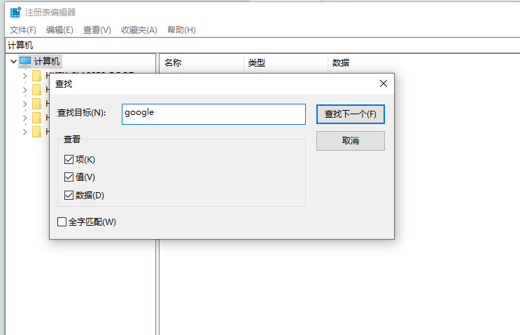Click the third hive folder icon under 计算机
This screenshot has height=335, width=520.
(x=37, y=104)
